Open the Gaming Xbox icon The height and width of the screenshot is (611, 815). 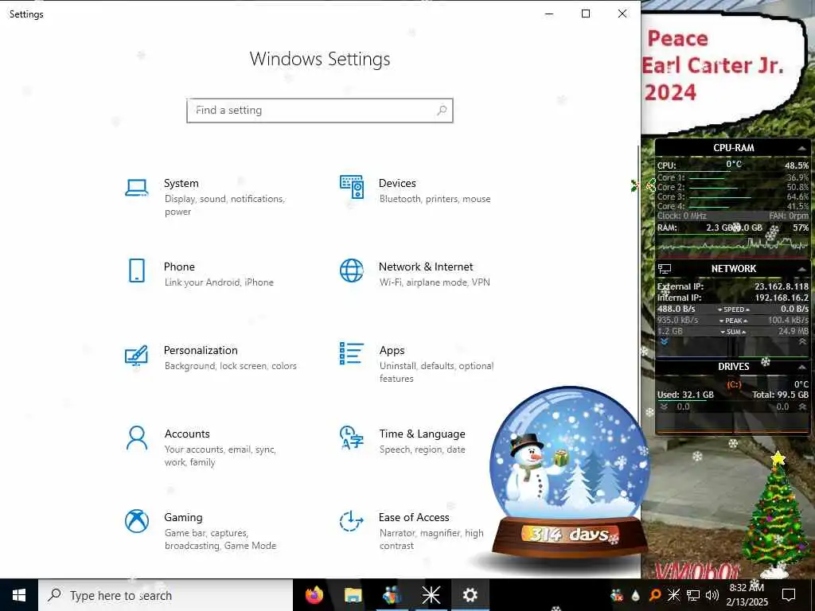click(137, 520)
